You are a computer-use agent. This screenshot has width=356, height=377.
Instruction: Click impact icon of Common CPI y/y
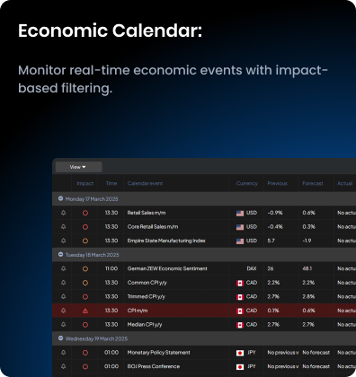pos(85,283)
